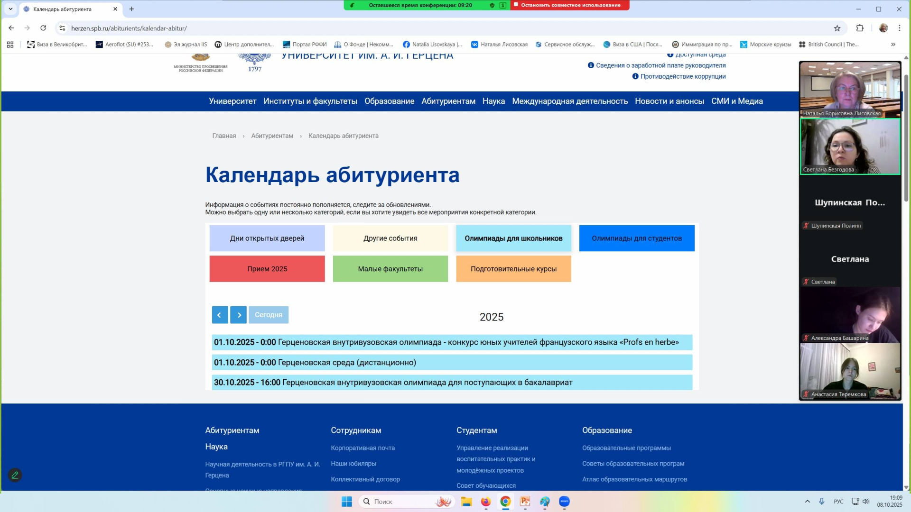The image size is (911, 512).
Task: Go to the next calendar period
Action: [x=239, y=315]
